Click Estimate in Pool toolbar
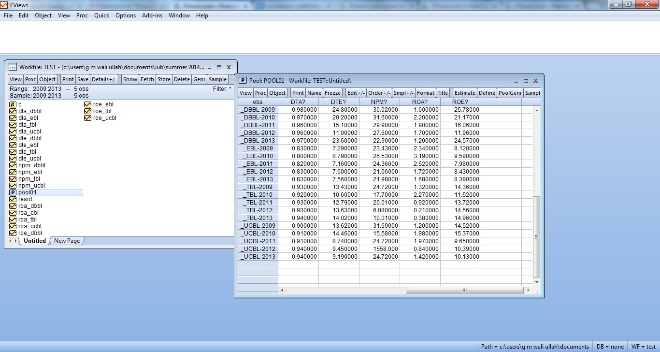This screenshot has width=660, height=352. 465,93
